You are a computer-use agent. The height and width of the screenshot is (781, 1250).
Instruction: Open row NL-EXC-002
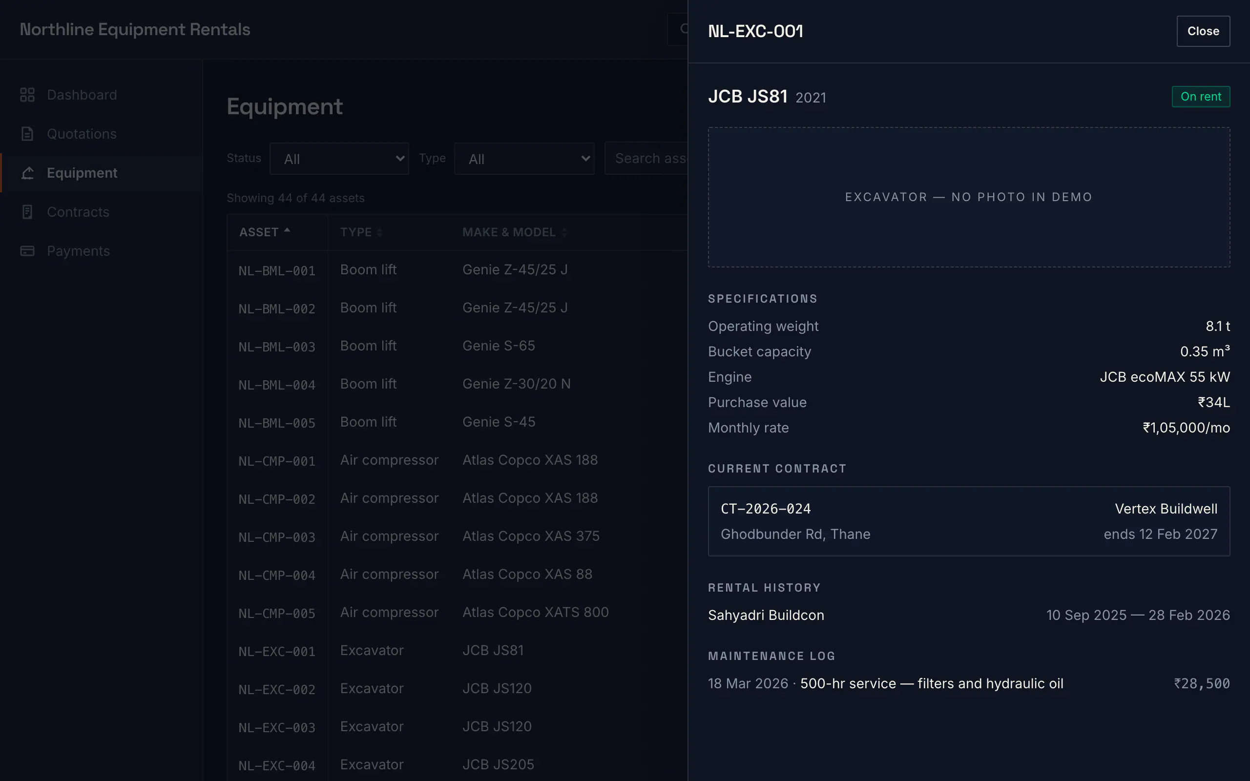[457, 689]
